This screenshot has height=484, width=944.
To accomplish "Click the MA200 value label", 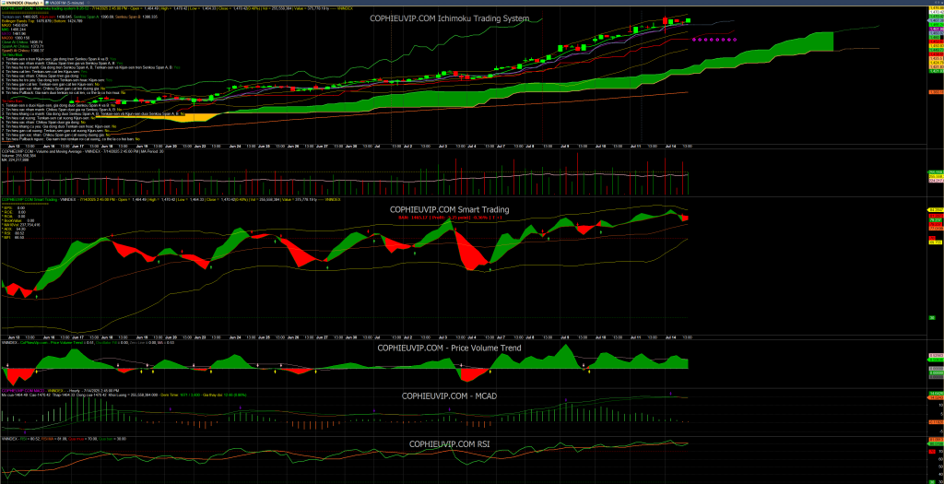I will coord(16,38).
